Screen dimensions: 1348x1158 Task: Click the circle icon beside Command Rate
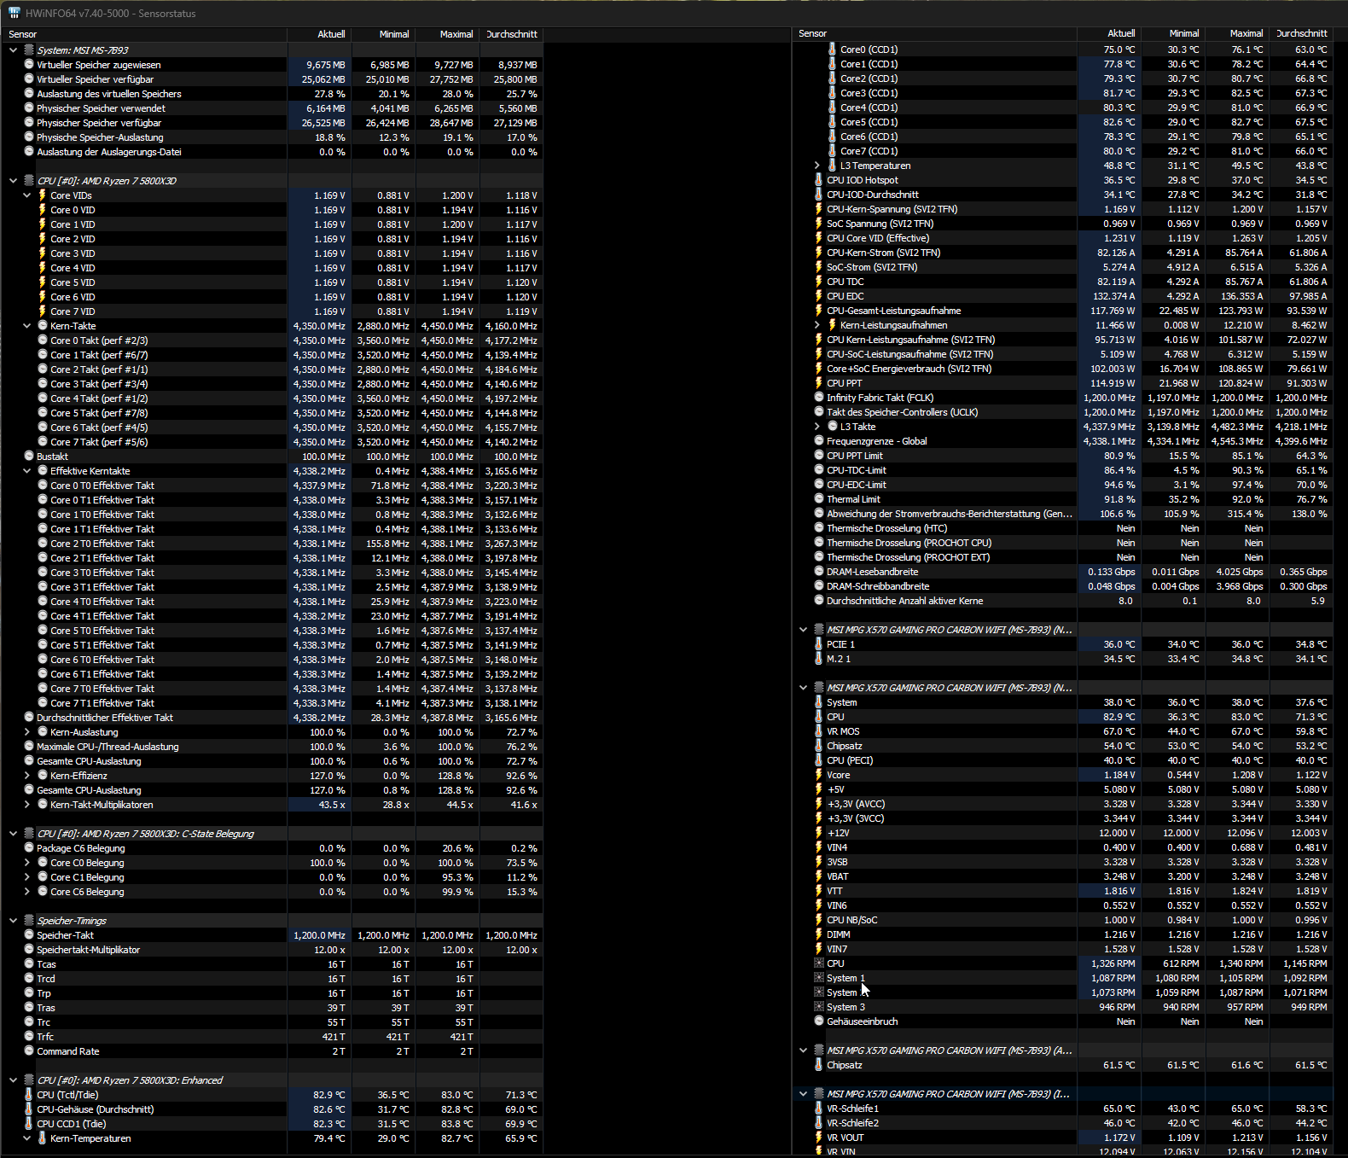pyautogui.click(x=29, y=1050)
